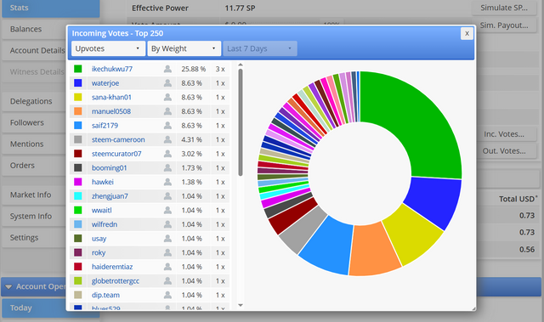The height and width of the screenshot is (322, 544).
Task: Click the Simulate SP... button
Action: pos(504,8)
